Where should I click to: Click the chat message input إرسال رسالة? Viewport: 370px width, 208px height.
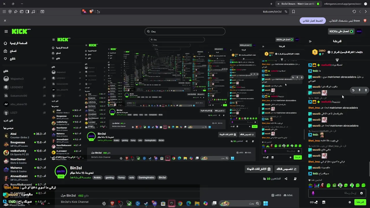click(338, 193)
